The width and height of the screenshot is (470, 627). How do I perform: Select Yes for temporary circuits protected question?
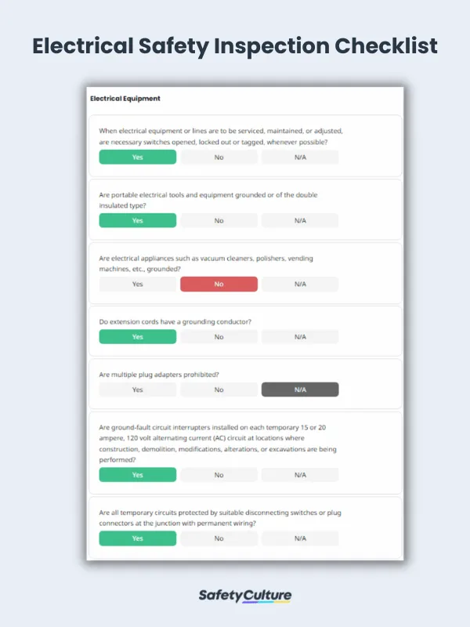tap(138, 538)
